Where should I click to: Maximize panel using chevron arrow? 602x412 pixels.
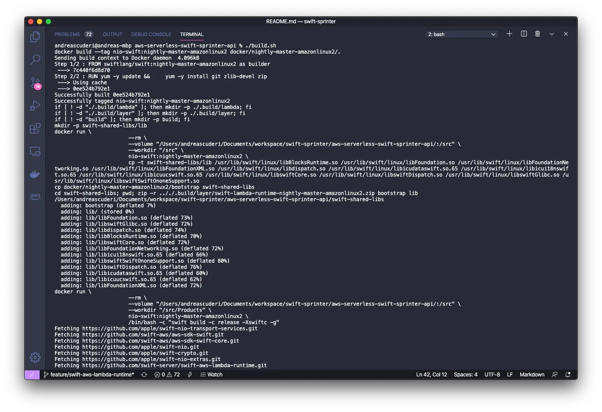pos(551,34)
